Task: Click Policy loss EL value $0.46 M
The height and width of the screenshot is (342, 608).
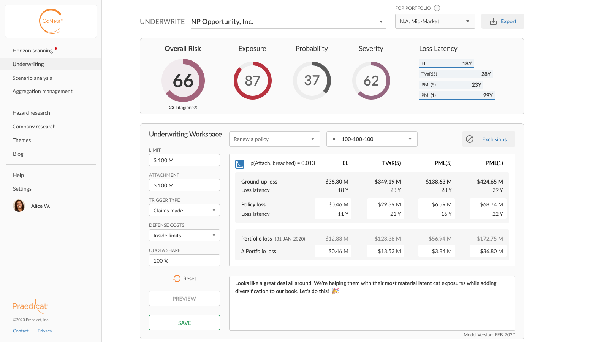Action: [x=338, y=204]
